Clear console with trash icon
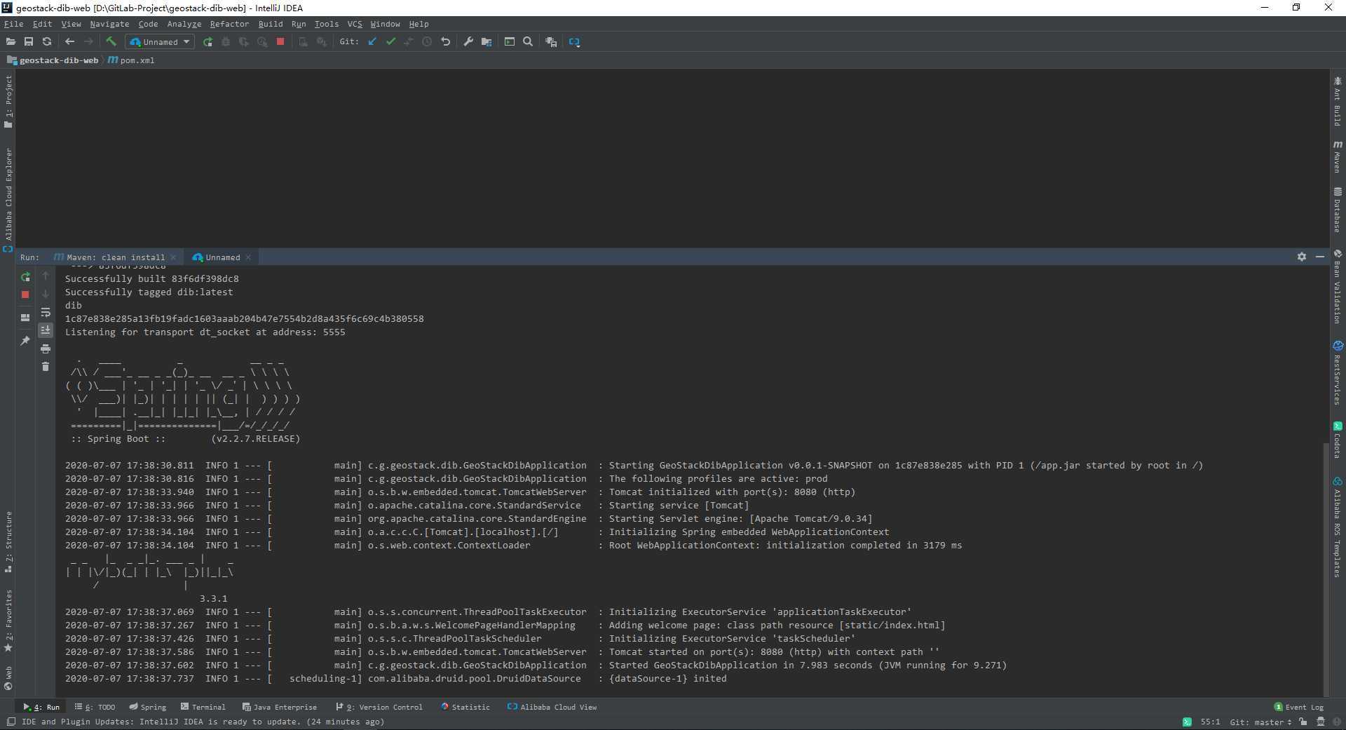The height and width of the screenshot is (730, 1346). [46, 367]
